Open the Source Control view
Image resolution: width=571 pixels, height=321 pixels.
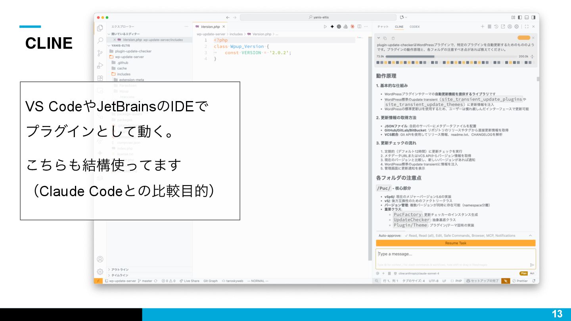pos(100,53)
